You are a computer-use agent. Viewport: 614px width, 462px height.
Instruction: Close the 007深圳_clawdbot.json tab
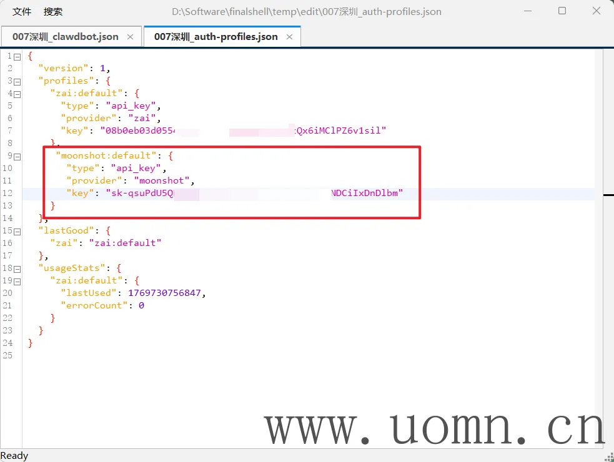[x=131, y=37]
